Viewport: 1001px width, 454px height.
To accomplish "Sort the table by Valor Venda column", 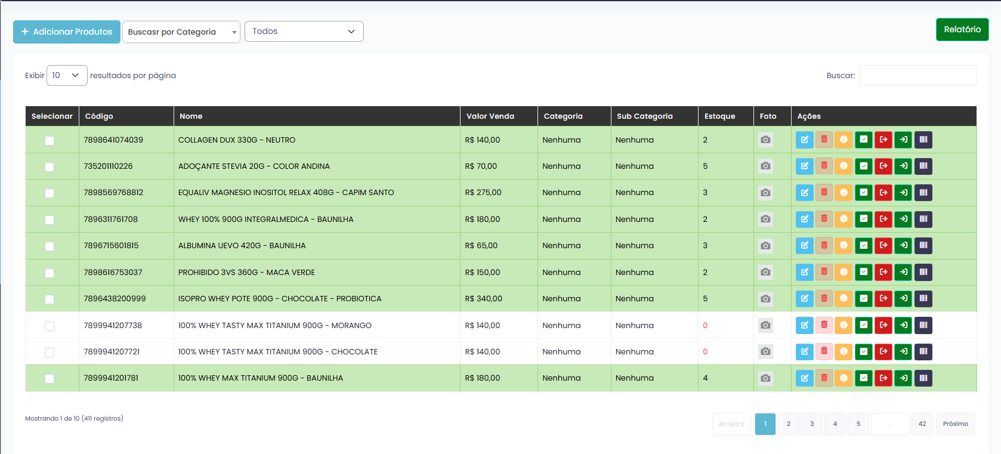I will tap(490, 116).
